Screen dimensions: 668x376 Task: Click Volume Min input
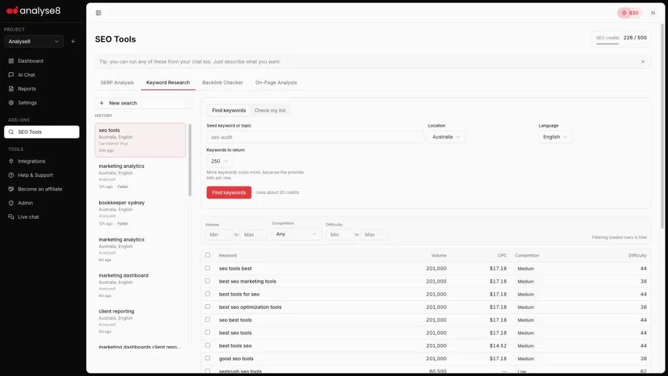coord(219,234)
